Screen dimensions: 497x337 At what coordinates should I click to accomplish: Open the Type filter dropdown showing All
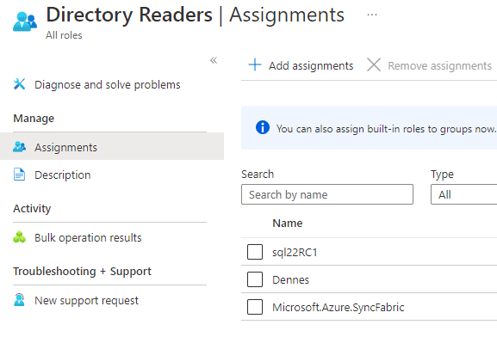(463, 194)
